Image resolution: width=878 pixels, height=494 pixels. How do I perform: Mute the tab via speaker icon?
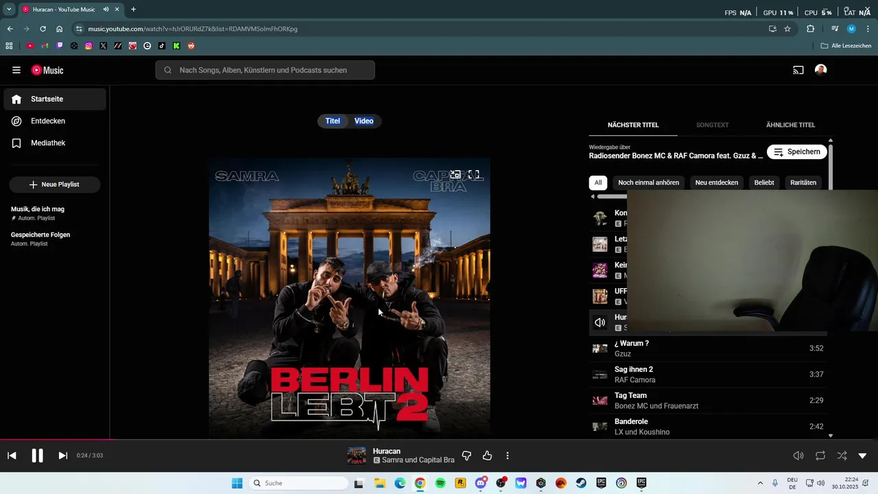[x=106, y=10]
